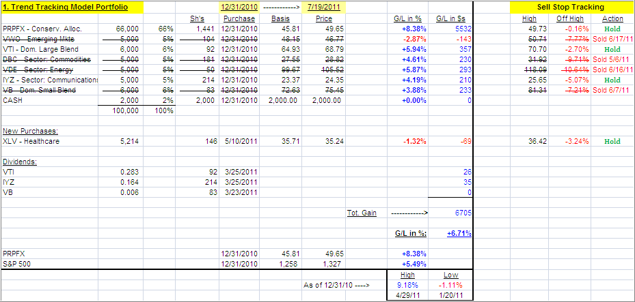
Task: Click the 5,214 XLV amount cell
Action: pos(130,141)
